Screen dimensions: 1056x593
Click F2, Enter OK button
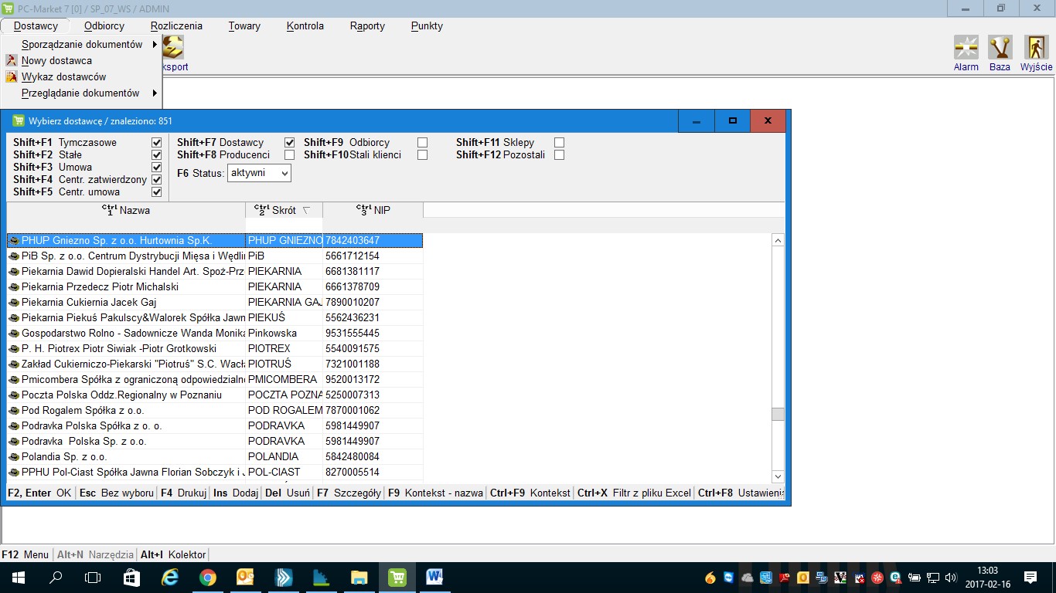click(39, 493)
